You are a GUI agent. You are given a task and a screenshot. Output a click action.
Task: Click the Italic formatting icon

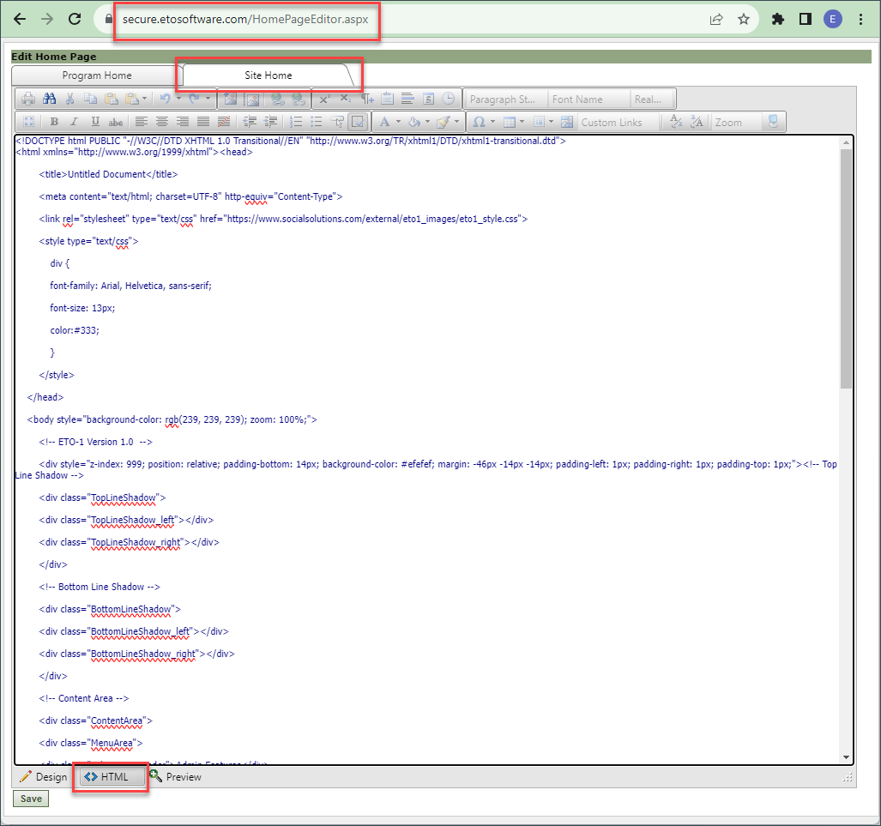74,122
